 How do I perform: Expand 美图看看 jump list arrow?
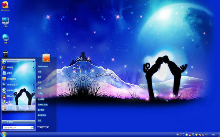coord(33,91)
